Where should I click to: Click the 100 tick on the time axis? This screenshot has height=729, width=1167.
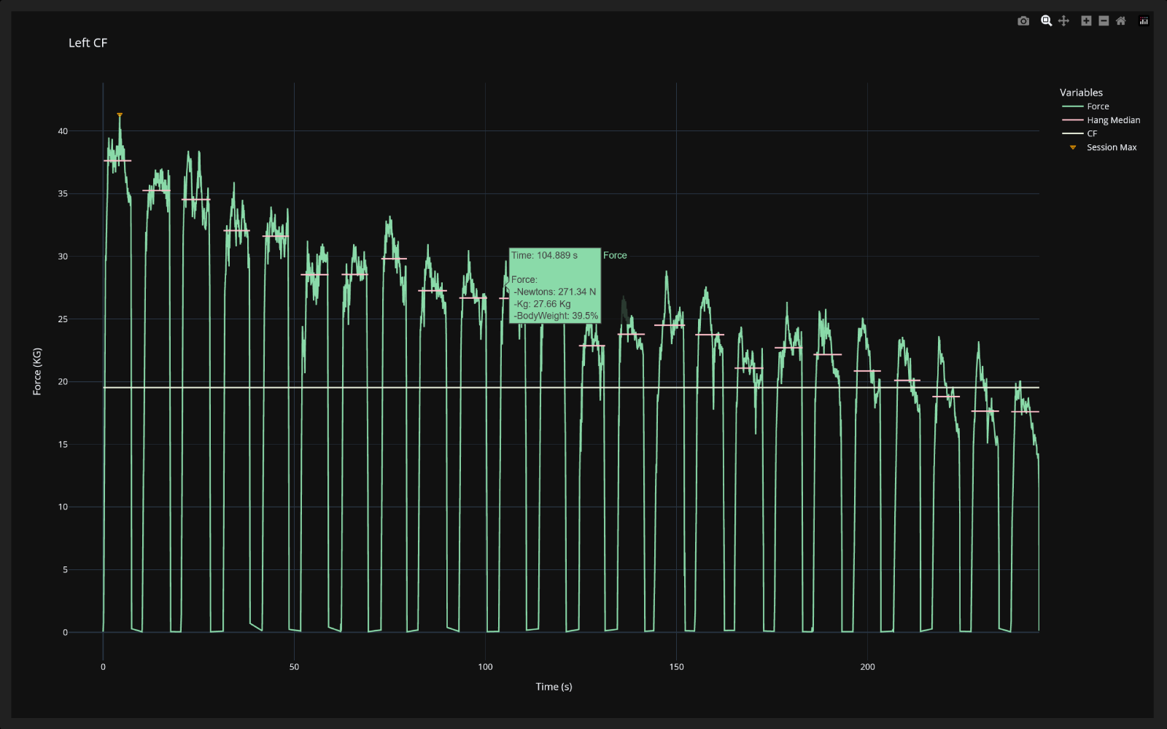click(485, 666)
